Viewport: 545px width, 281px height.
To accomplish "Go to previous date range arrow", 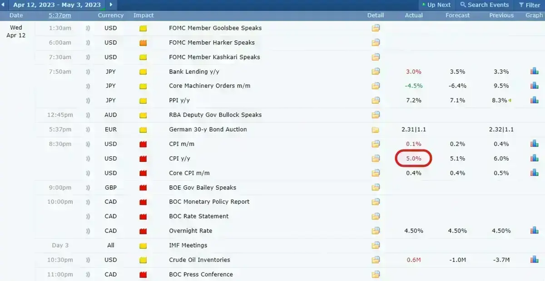I will click(4, 5).
